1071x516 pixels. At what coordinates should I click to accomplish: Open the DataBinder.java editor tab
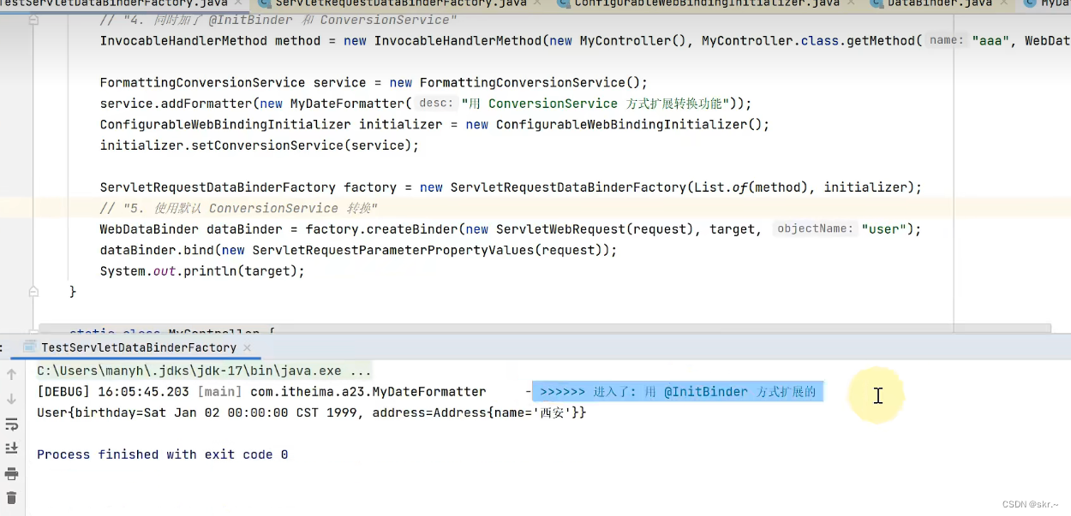938,3
